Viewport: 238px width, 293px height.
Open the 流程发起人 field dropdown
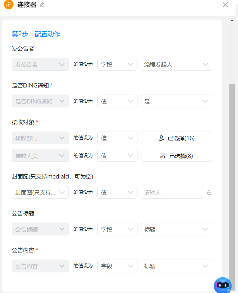coord(176,64)
